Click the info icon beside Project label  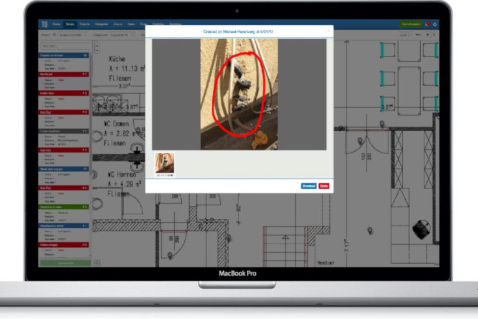click(54, 35)
